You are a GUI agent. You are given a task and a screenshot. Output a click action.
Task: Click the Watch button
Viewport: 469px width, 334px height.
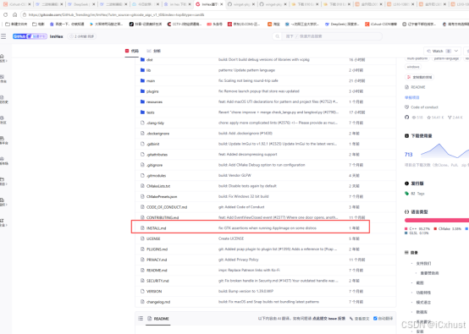click(439, 51)
